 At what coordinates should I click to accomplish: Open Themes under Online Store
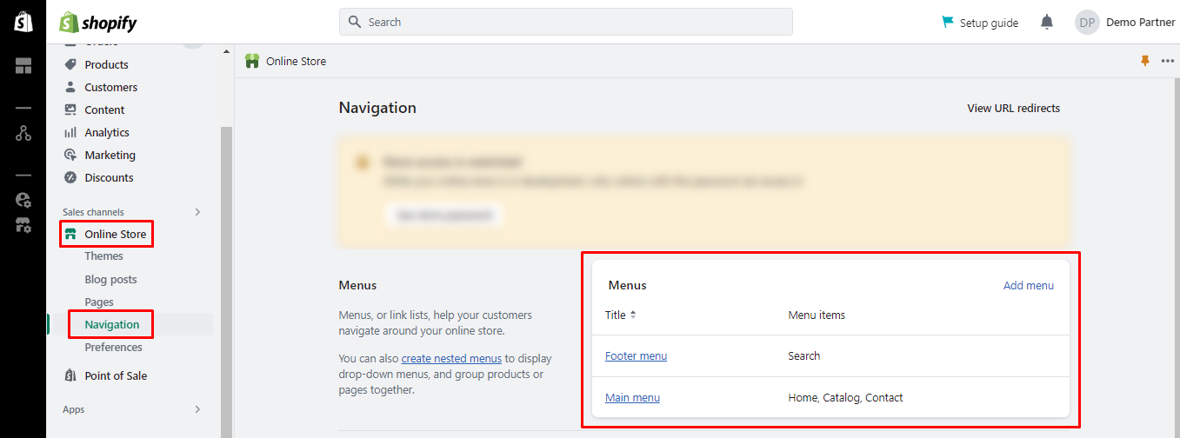(103, 256)
